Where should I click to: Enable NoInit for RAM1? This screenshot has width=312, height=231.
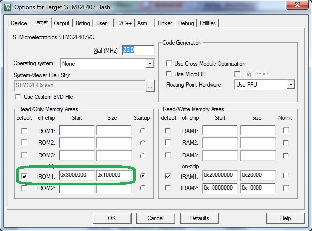[286, 130]
